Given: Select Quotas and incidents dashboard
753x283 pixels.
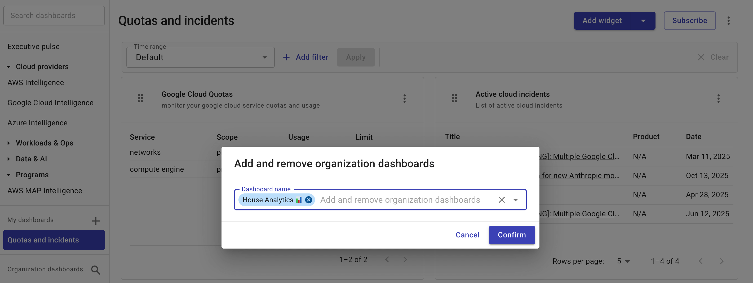Looking at the screenshot, I should coord(54,240).
